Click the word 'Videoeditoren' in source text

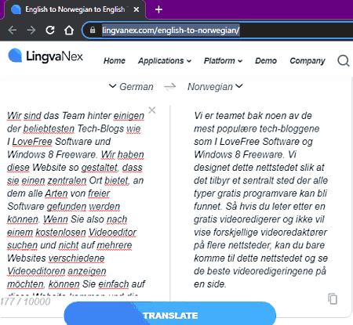(x=36, y=271)
